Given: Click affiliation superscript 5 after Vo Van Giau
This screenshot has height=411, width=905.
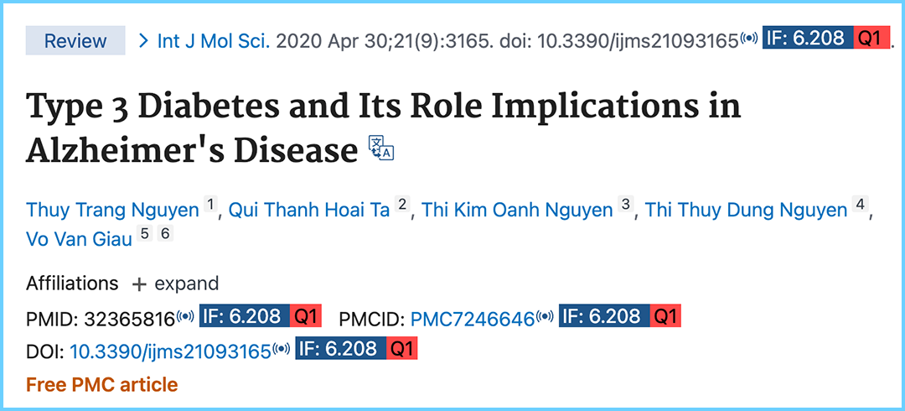Looking at the screenshot, I should click(145, 234).
